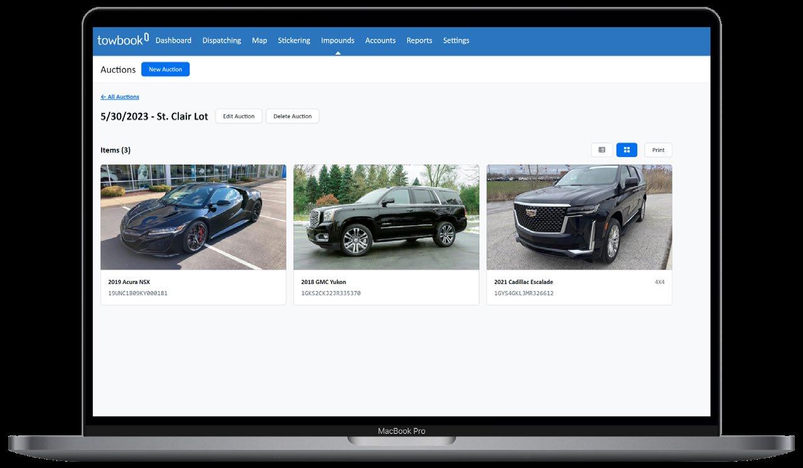Click the New Auction button
This screenshot has height=468, width=803.
(165, 70)
